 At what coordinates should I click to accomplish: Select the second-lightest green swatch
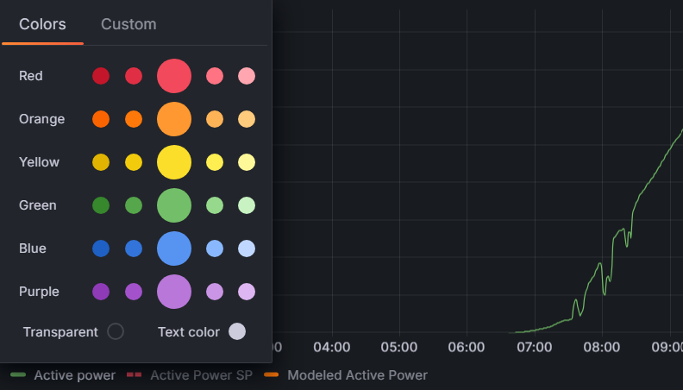tap(215, 205)
